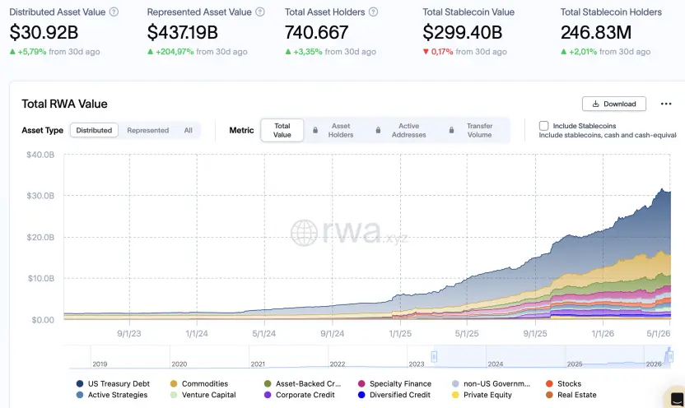Click the Download button
This screenshot has height=408, width=685.
(614, 104)
